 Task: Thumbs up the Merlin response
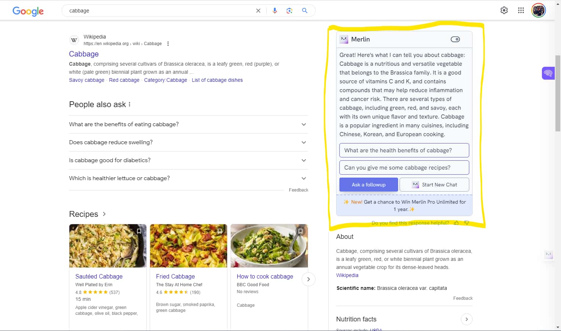(456, 223)
